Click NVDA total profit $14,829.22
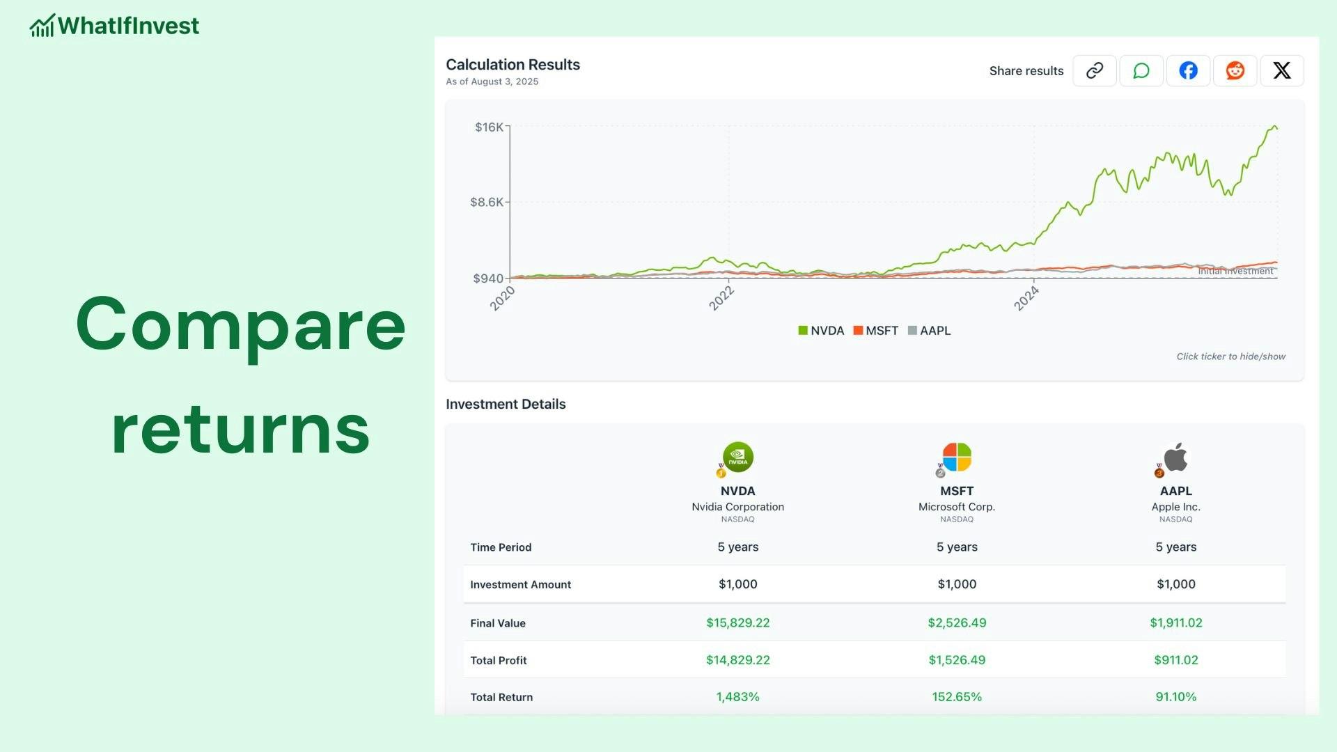Image resolution: width=1337 pixels, height=752 pixels. coord(738,659)
